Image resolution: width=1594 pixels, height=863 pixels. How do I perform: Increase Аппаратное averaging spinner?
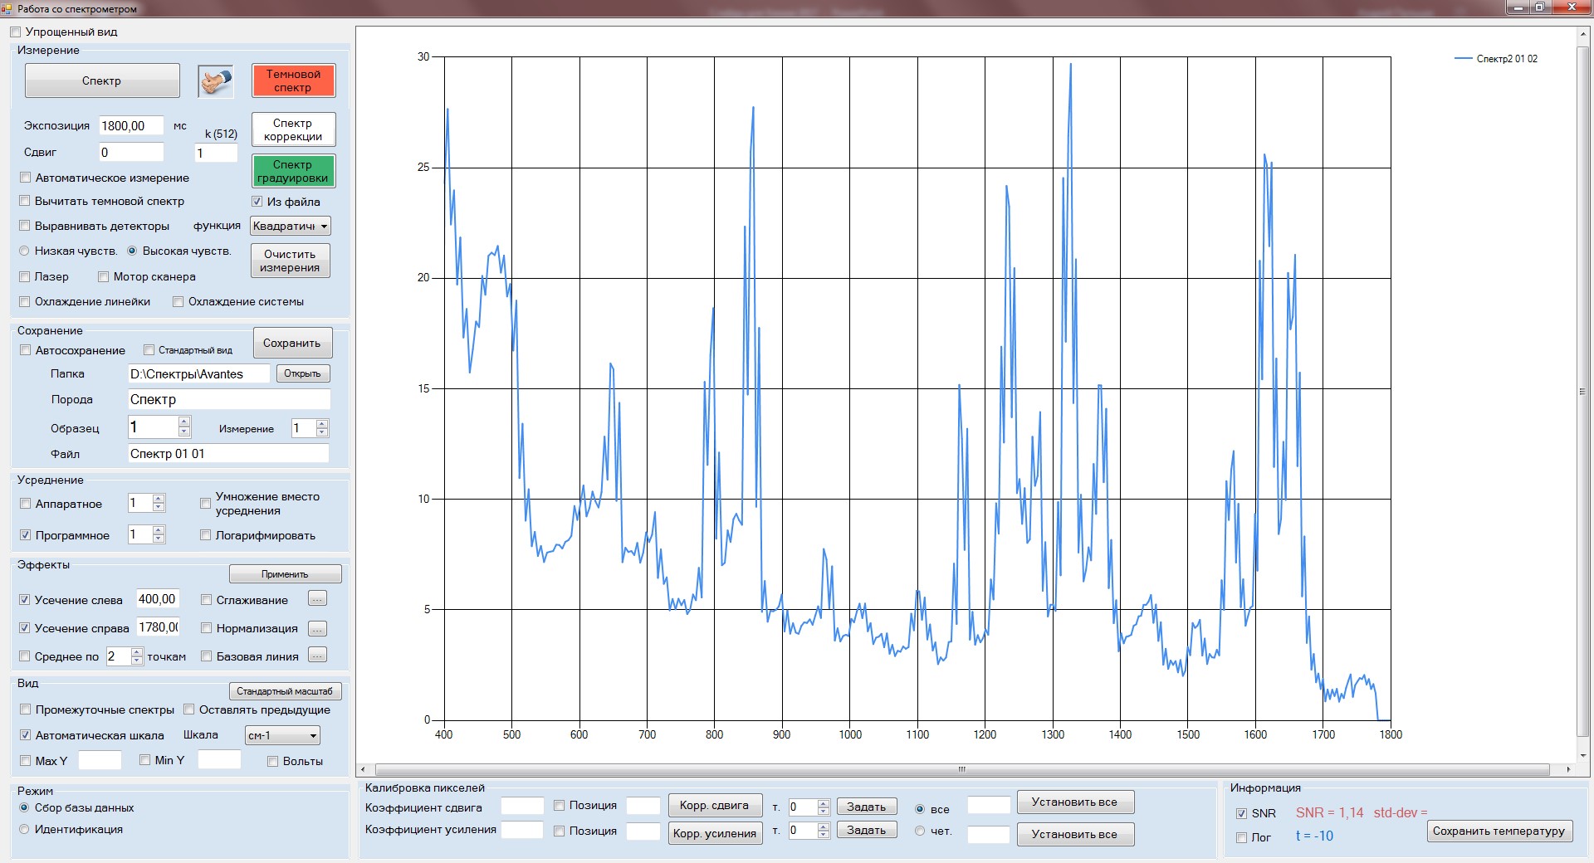[x=159, y=498]
